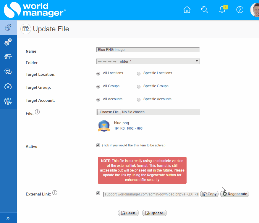Image resolution: width=259 pixels, height=223 pixels.
Task: Click the File info icon
Action: coord(37,112)
